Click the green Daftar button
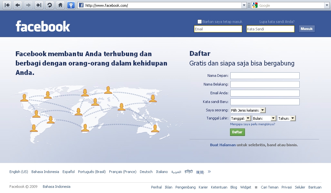The height and width of the screenshot is (193, 331). pos(237,132)
